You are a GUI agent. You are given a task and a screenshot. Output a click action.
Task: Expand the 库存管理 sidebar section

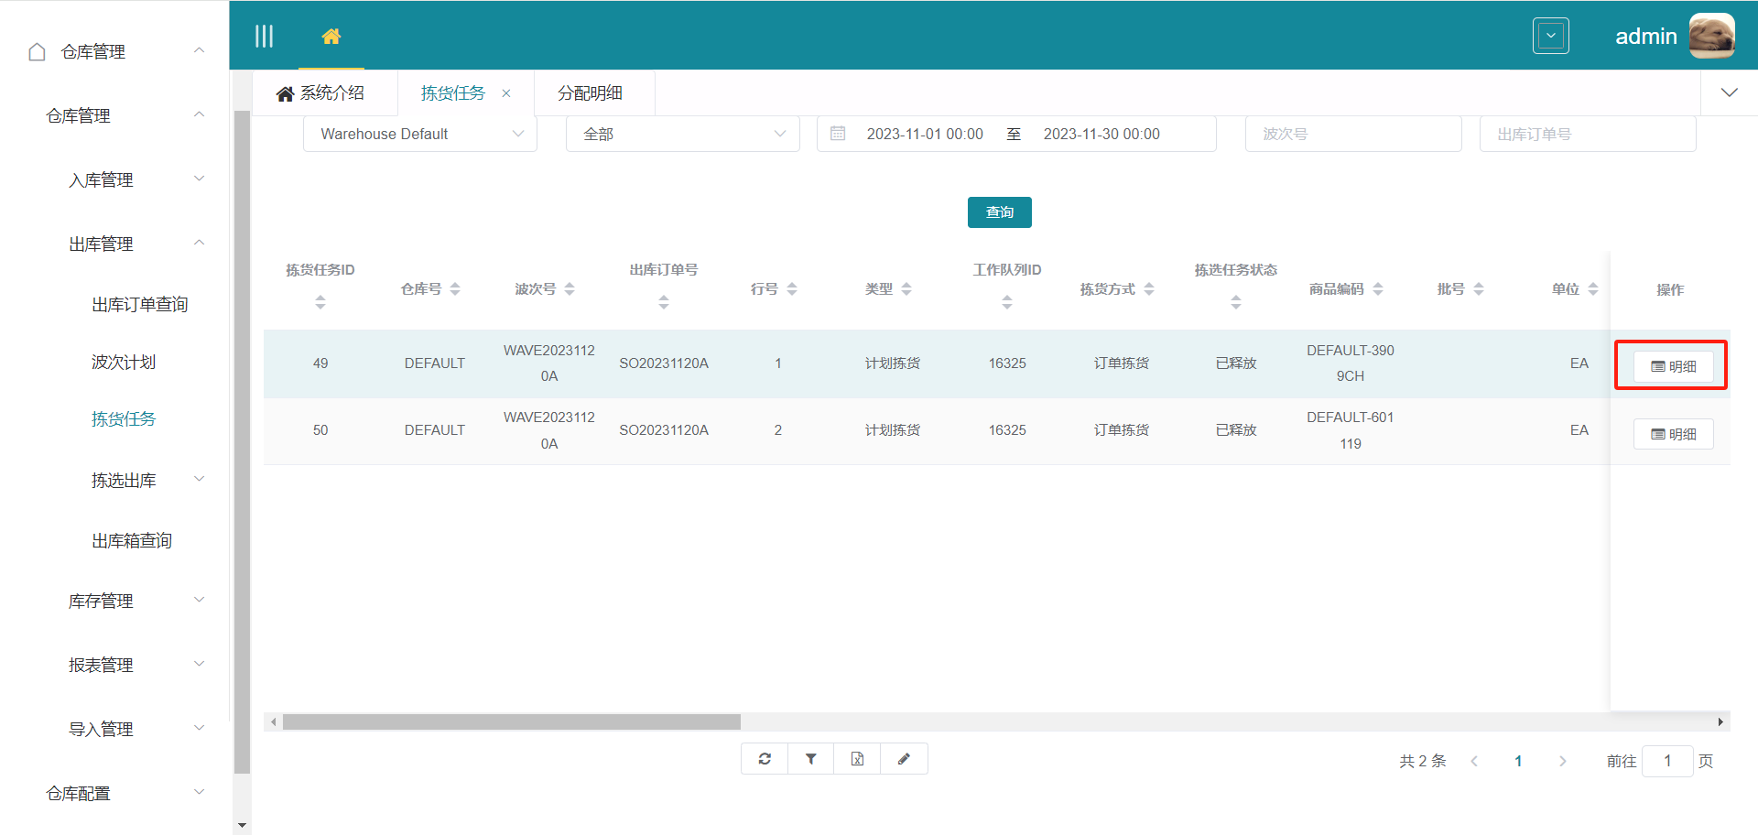101,602
